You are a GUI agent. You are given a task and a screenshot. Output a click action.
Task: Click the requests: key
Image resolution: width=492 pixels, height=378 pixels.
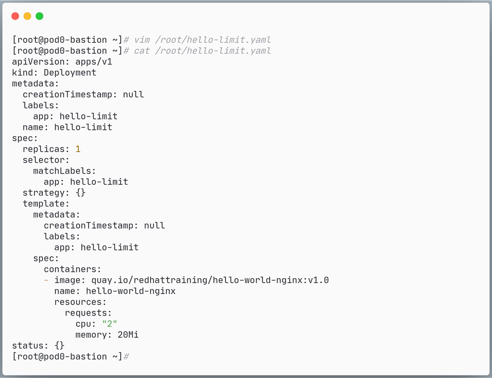[x=89, y=313]
